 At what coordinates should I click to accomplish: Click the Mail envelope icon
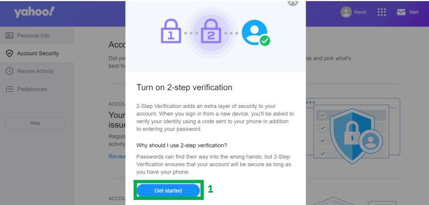pyautogui.click(x=401, y=12)
